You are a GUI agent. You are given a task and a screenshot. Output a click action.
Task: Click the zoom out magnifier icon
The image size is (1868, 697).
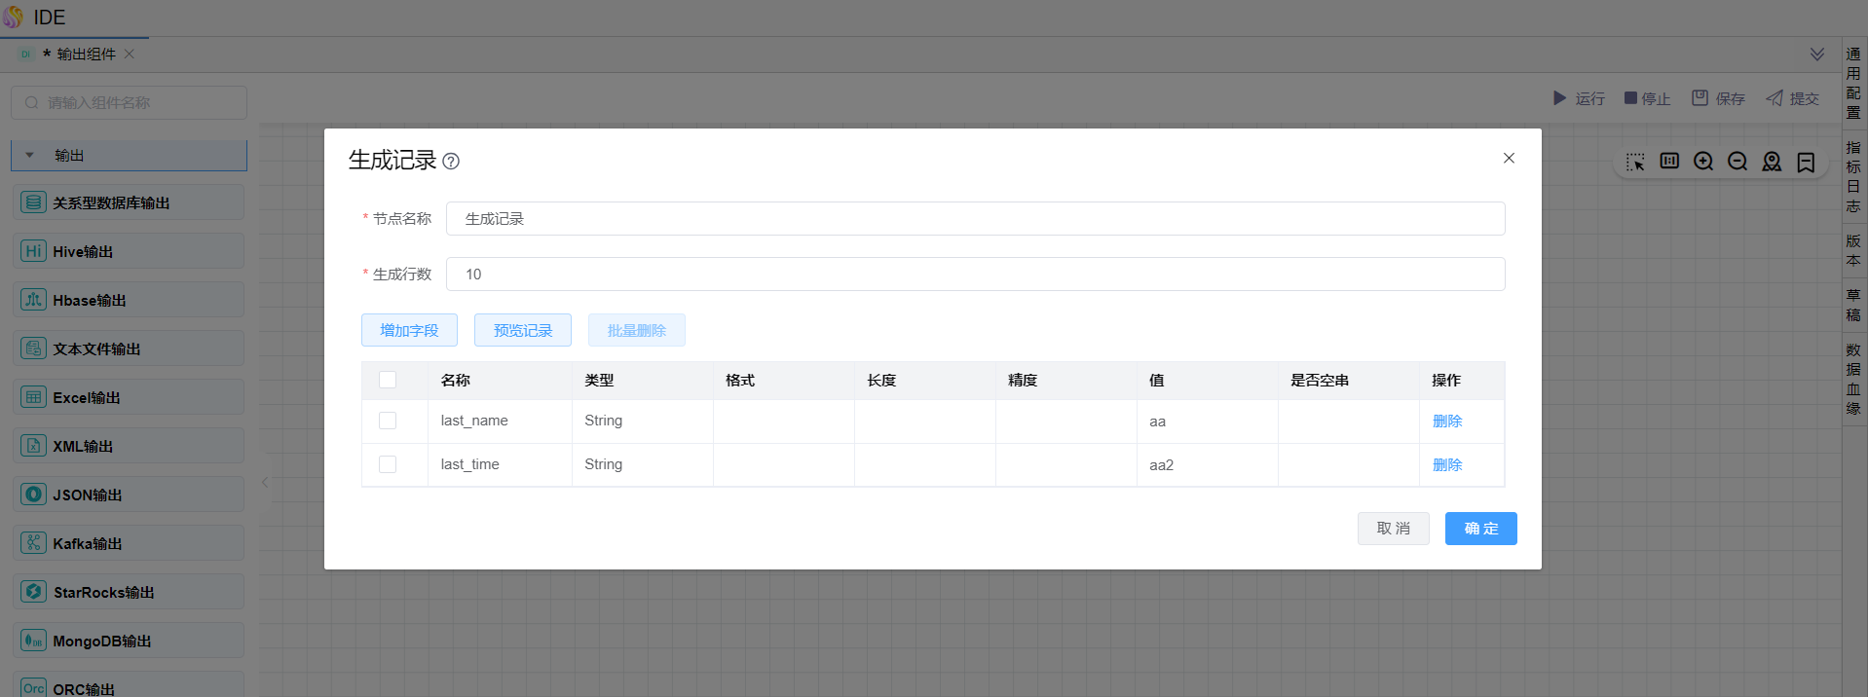click(x=1737, y=162)
